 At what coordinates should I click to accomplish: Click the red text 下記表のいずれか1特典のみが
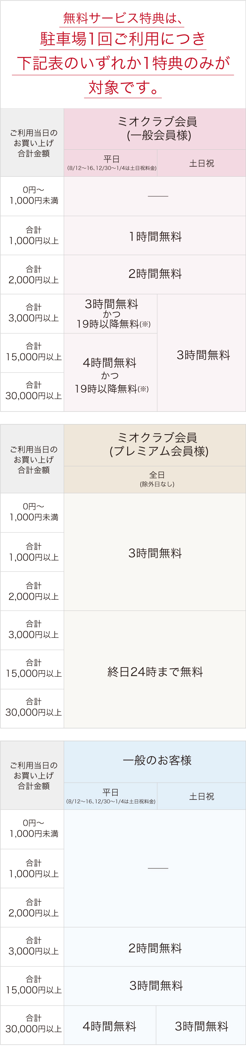123,64
